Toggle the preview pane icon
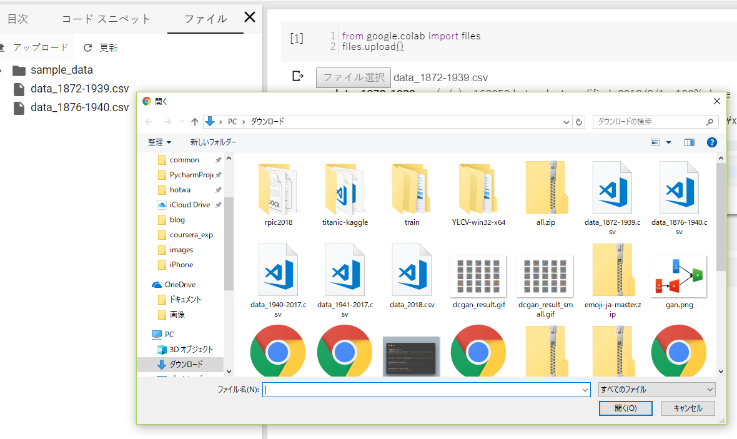The width and height of the screenshot is (737, 439). point(689,142)
